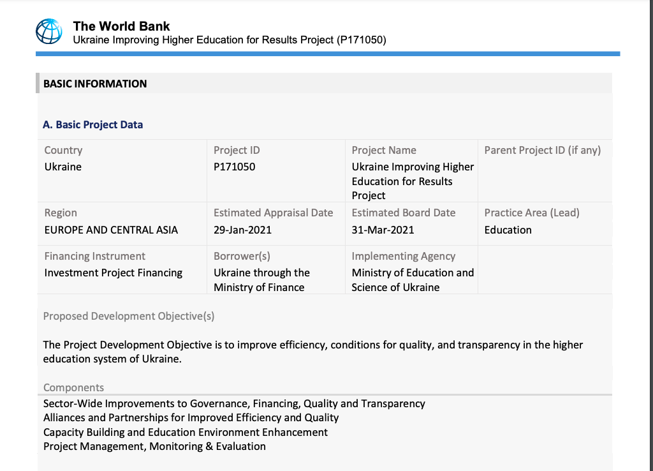This screenshot has height=471, width=653.
Task: Select the "Capacity Building and Education Environment Enhancement" line
Action: [186, 432]
